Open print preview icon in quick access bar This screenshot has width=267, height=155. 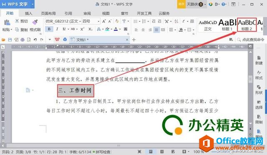[x=29, y=40]
